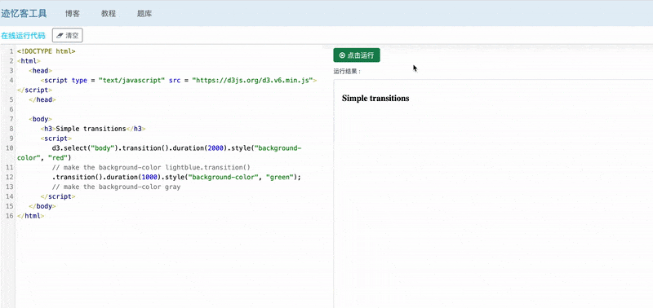The image size is (653, 308).
Task: Click the comment about lightblue background
Action: (x=151, y=168)
